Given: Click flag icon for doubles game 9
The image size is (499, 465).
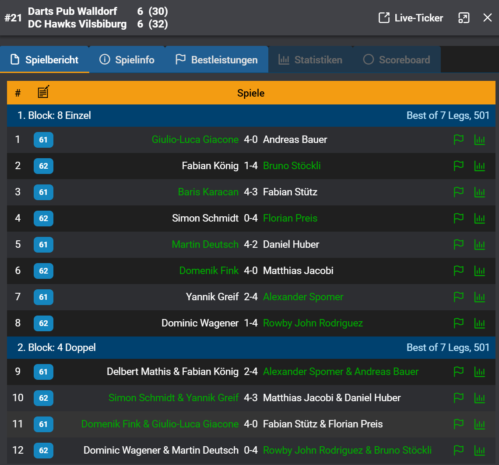Looking at the screenshot, I should click(458, 372).
